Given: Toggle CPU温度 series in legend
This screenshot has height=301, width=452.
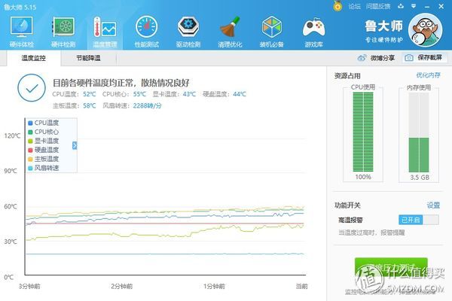Looking at the screenshot, I should coord(44,123).
